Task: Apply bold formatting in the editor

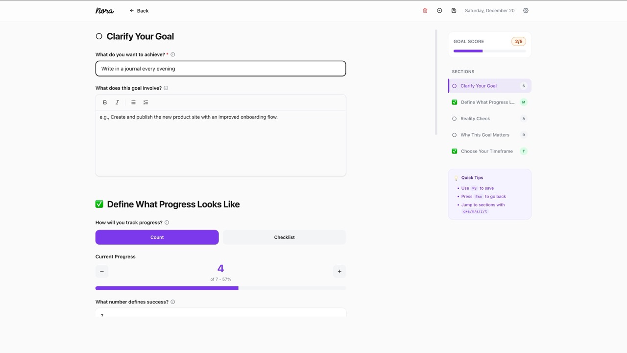Action: [105, 102]
